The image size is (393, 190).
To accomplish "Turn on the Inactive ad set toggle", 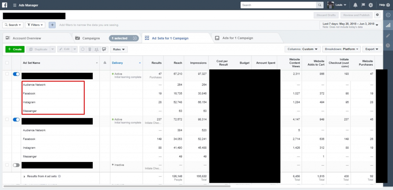I will (16, 165).
